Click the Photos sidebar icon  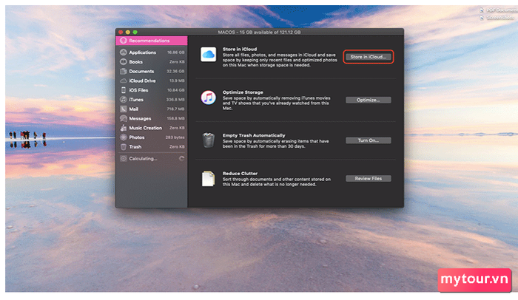pyautogui.click(x=124, y=137)
